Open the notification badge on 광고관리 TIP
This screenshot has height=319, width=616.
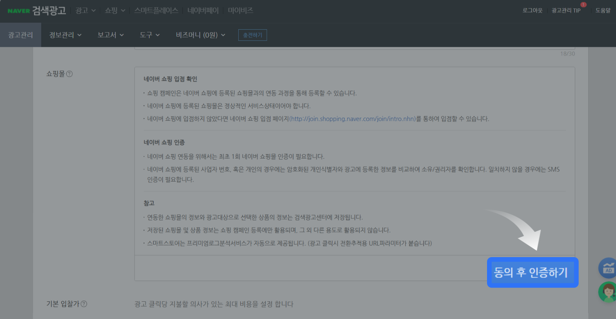tap(583, 5)
